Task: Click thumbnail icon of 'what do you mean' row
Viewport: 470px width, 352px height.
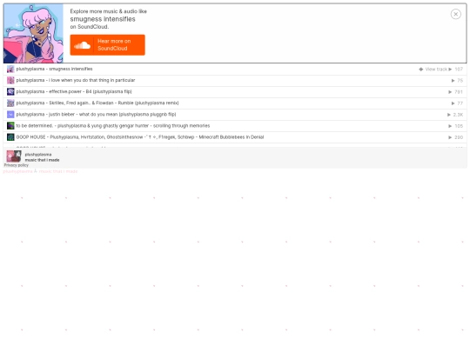Action: [10, 115]
